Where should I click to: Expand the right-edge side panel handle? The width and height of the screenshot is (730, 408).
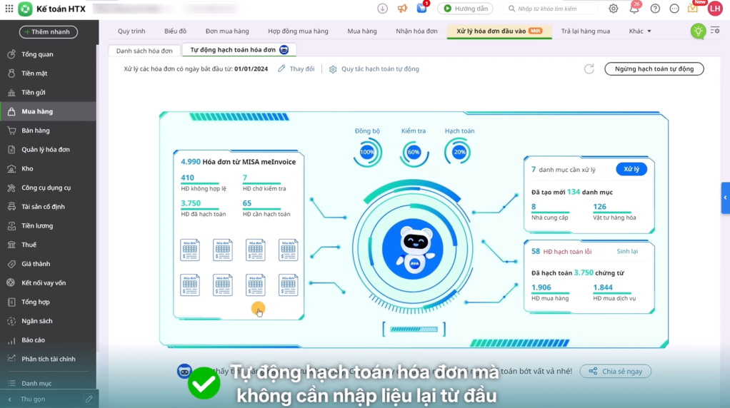coord(725,198)
